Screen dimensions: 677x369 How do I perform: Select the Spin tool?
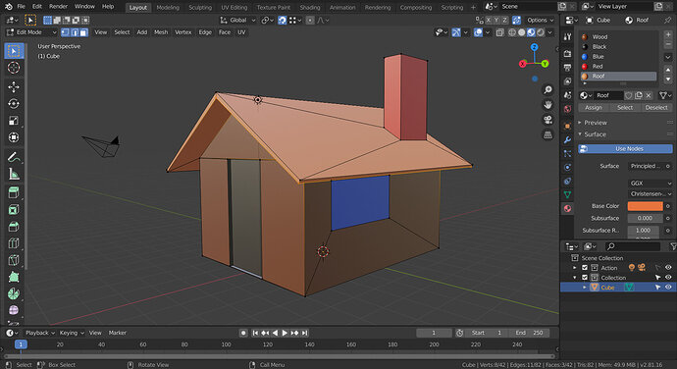click(x=14, y=293)
